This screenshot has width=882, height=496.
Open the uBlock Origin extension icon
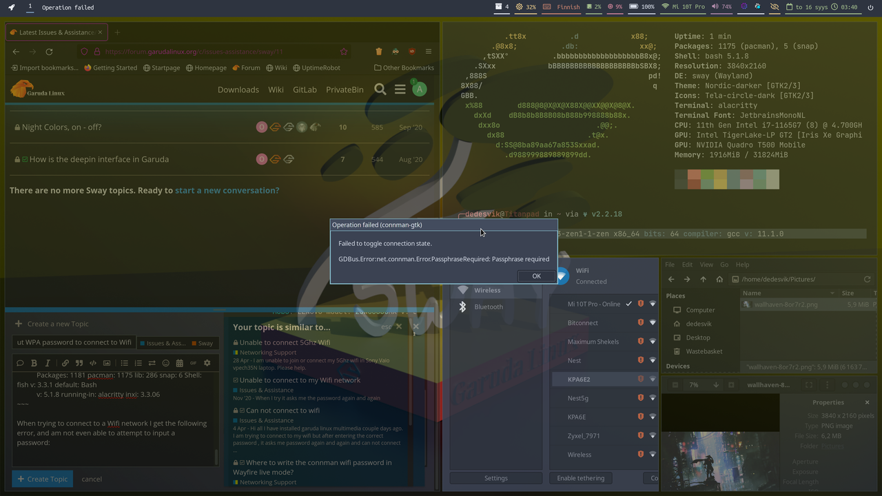pos(412,52)
